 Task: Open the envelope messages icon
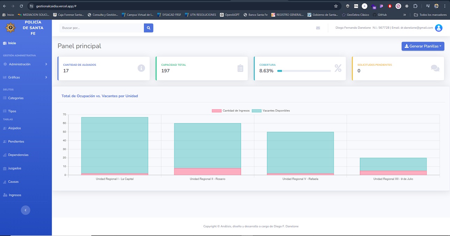(318, 28)
